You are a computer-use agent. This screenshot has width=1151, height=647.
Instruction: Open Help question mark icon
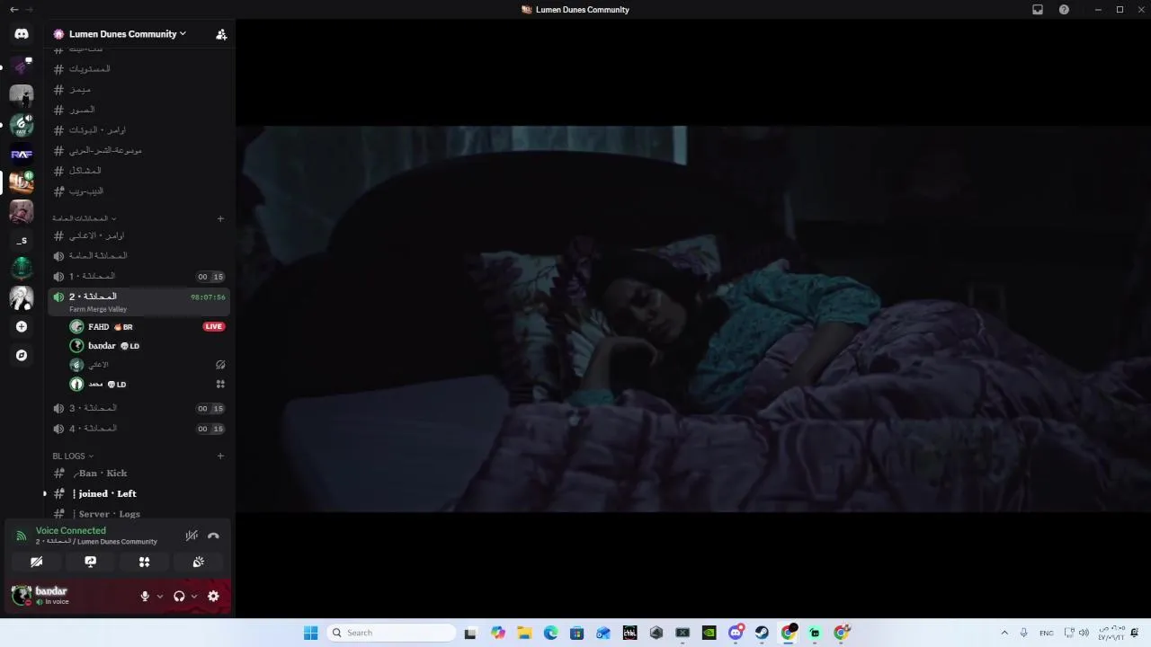[1065, 10]
